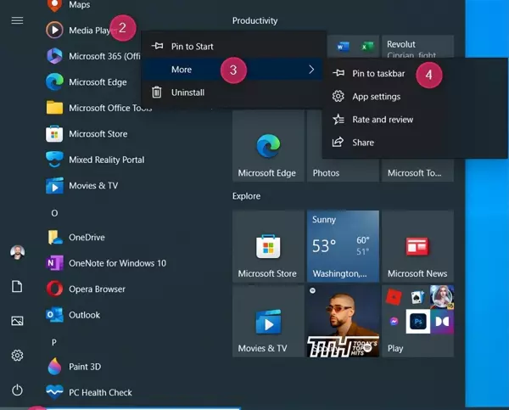This screenshot has width=509, height=410.
Task: Open the Spotify Today's Top Hits tile
Action: tap(343, 321)
